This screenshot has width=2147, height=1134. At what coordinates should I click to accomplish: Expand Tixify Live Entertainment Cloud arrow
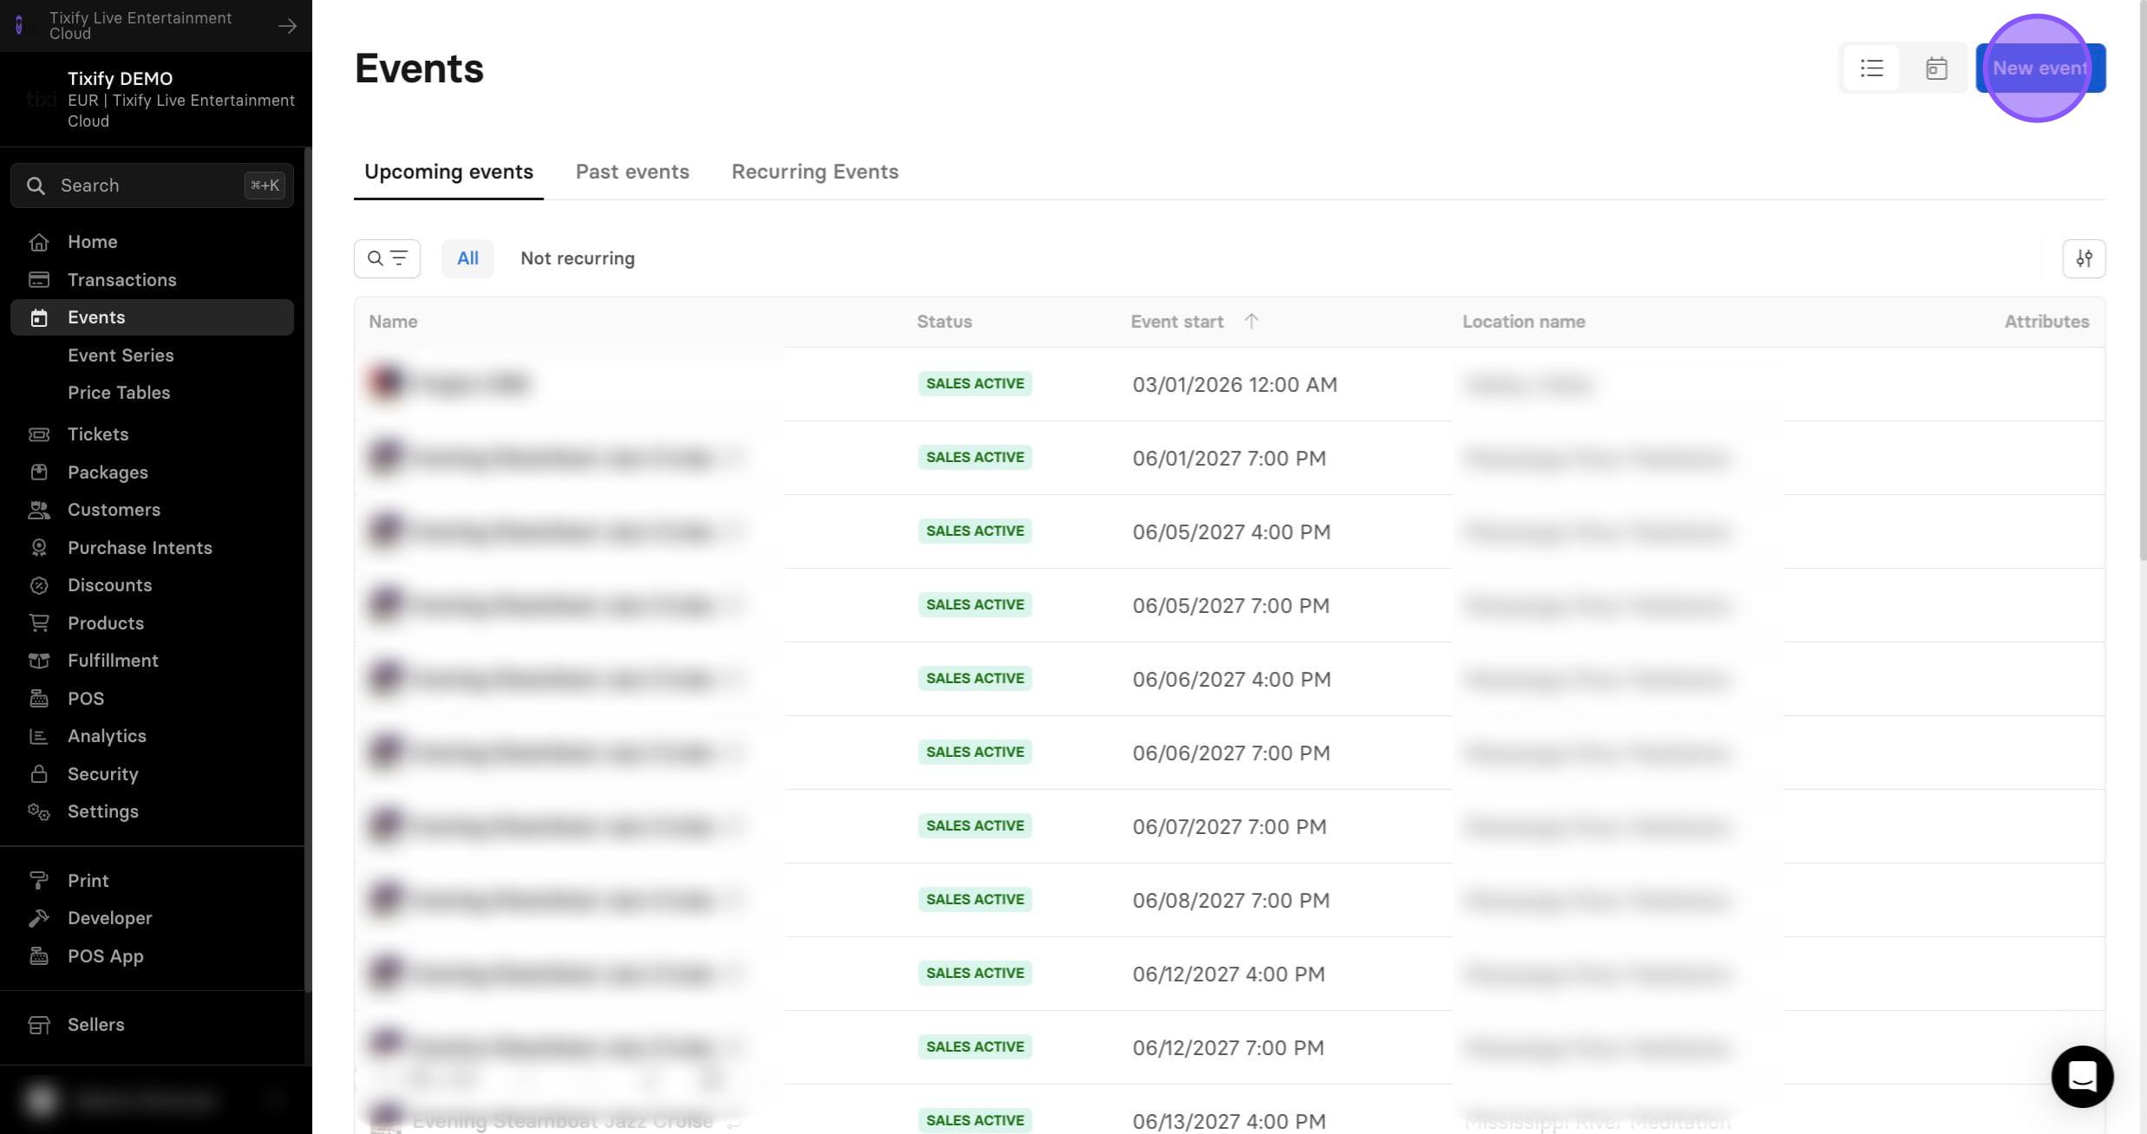click(x=287, y=26)
